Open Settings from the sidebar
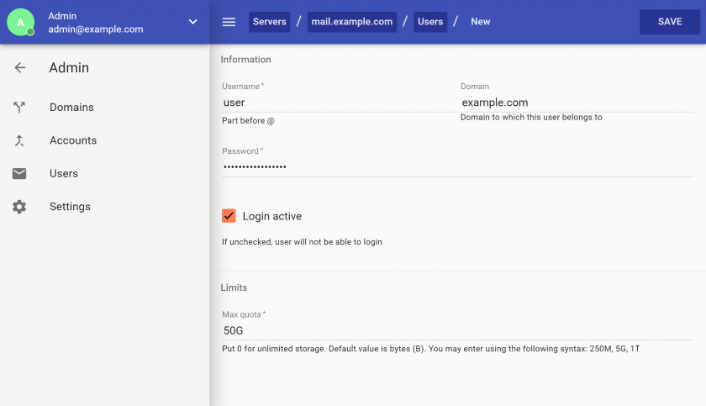 click(70, 207)
